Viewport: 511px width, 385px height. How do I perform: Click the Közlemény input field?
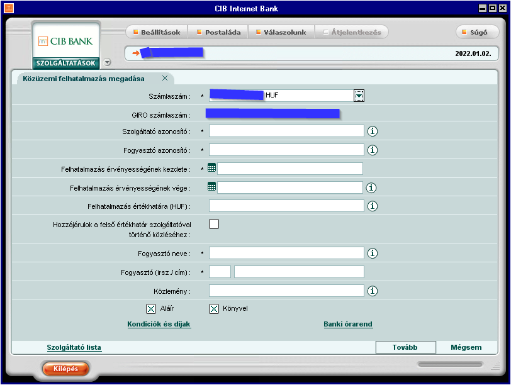coord(286,291)
